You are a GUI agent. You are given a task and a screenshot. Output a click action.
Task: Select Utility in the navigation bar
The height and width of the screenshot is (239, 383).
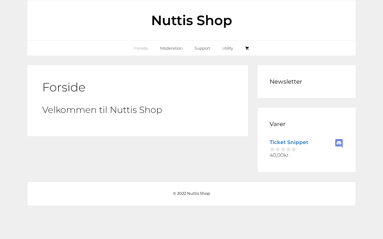[x=228, y=48]
